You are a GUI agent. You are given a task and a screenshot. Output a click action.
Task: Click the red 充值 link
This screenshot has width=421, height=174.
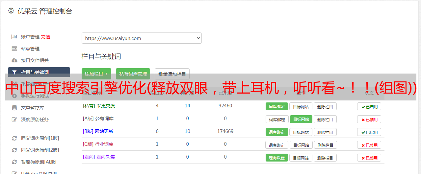tap(46, 37)
